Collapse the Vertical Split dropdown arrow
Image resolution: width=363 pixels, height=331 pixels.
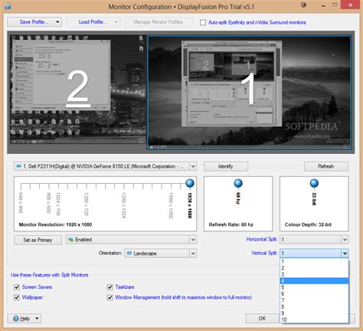[x=345, y=253]
